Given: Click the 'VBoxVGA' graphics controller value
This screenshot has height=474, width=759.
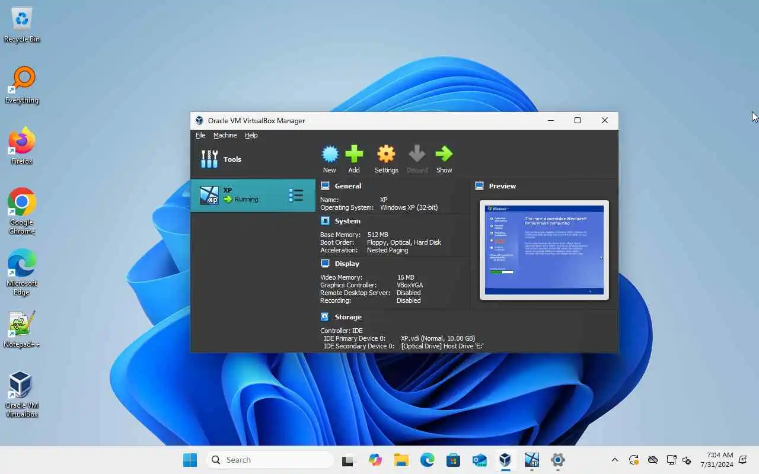Looking at the screenshot, I should [x=410, y=286].
